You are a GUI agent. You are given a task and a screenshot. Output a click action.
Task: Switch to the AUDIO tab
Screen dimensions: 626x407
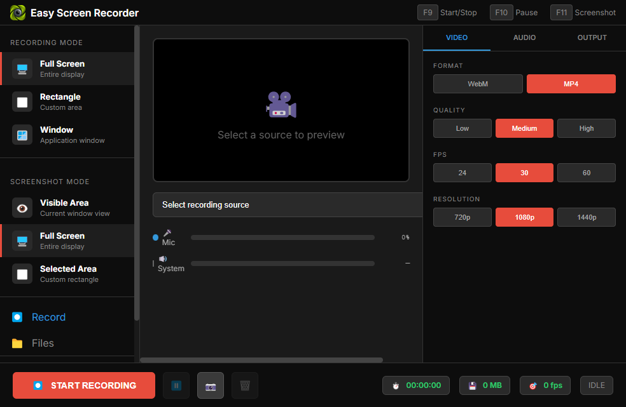click(524, 37)
